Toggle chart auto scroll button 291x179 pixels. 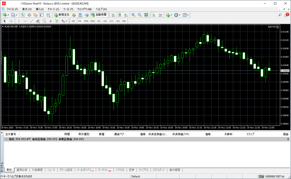click(x=154, y=15)
